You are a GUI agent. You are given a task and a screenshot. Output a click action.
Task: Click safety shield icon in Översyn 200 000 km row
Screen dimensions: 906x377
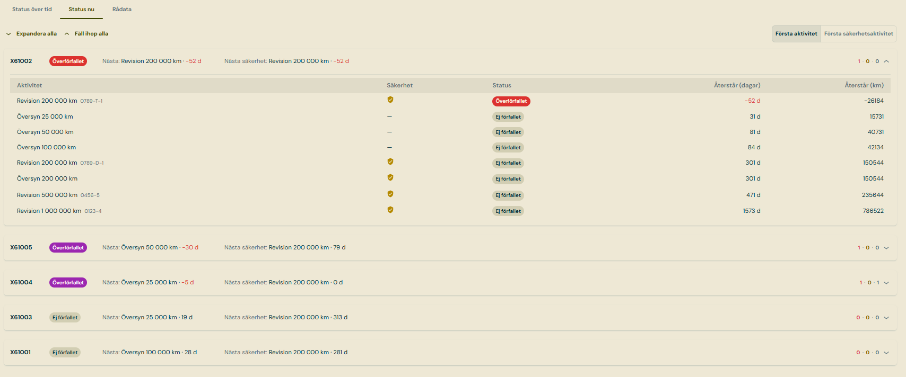390,177
